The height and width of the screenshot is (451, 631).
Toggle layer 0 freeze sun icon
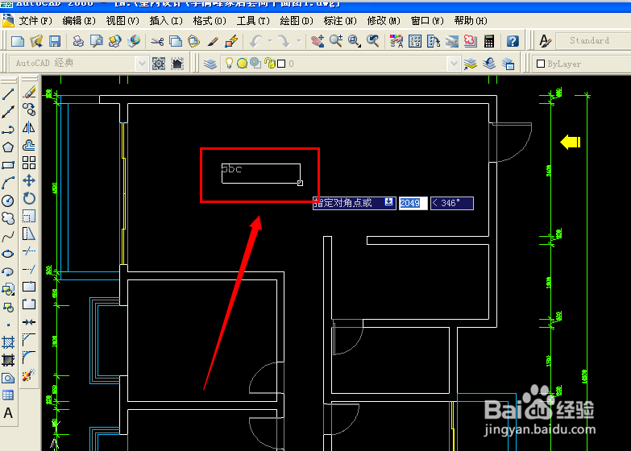coord(242,64)
